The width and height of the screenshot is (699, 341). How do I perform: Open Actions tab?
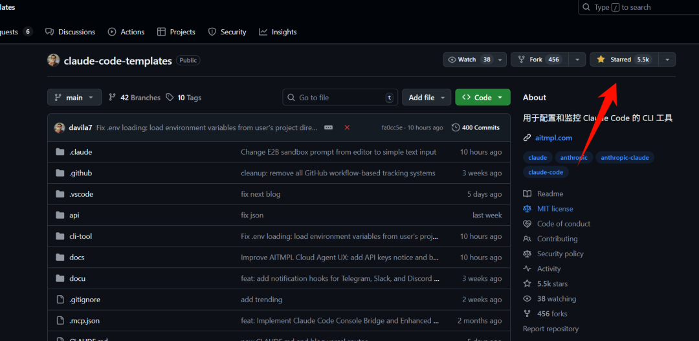click(126, 32)
